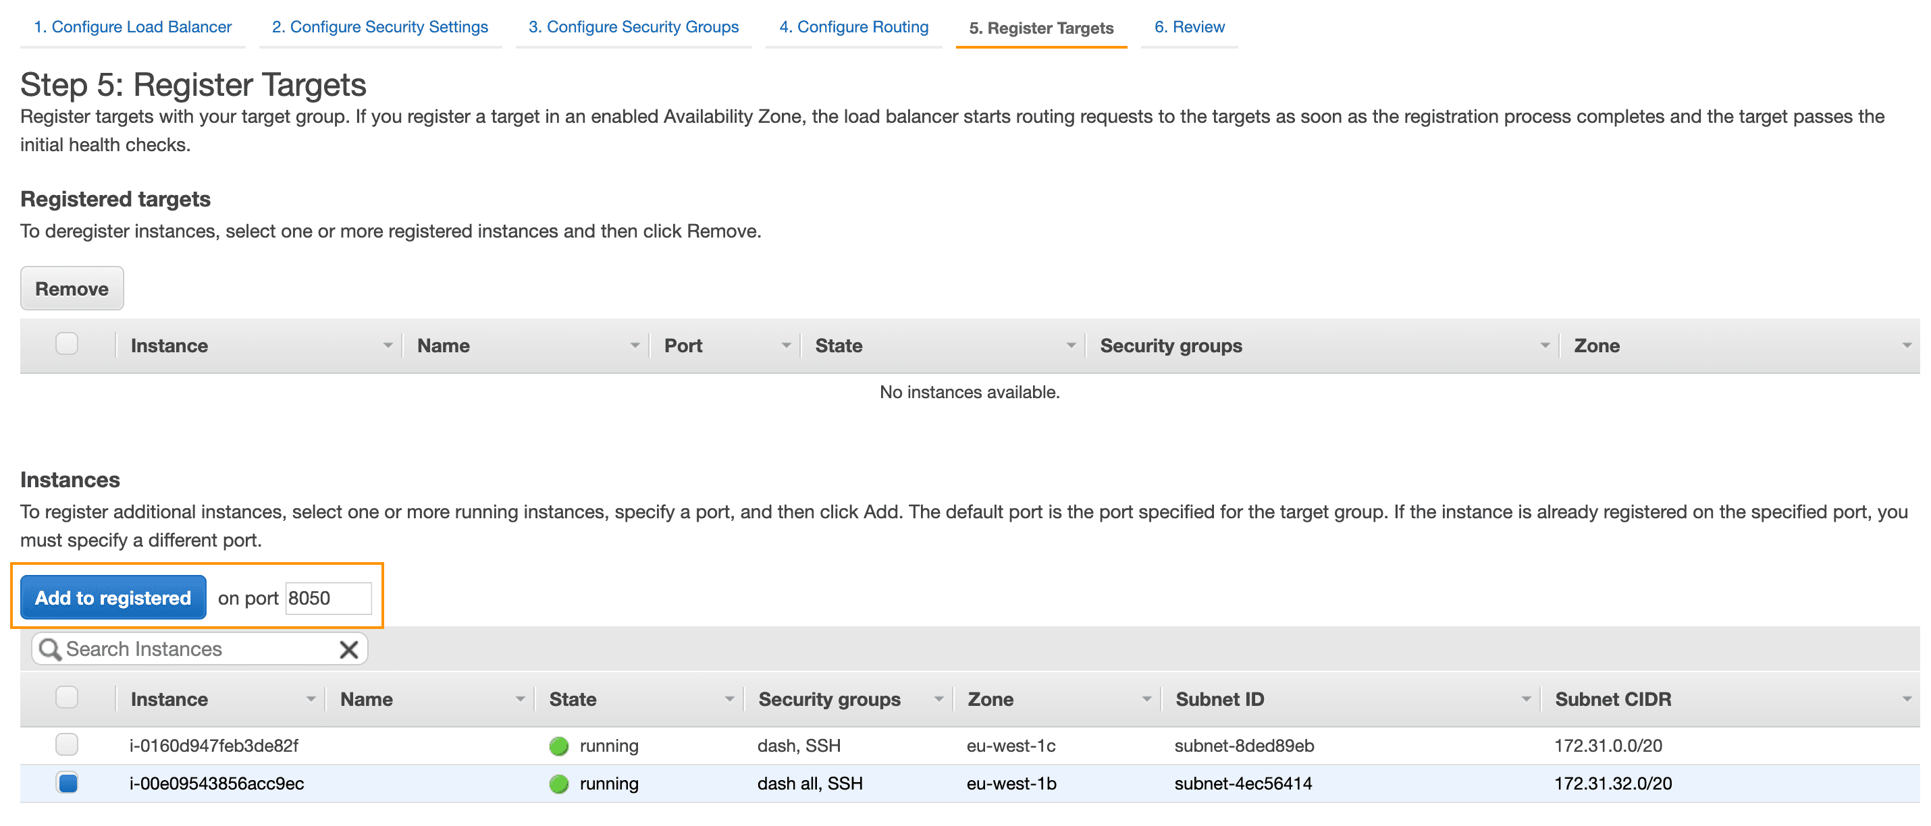
Task: Open Zone column dropdown in Instances table
Action: [x=1147, y=699]
